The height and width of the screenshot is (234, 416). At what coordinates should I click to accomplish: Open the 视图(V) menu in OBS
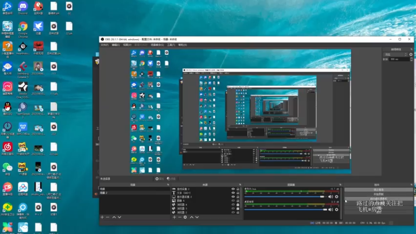127,45
